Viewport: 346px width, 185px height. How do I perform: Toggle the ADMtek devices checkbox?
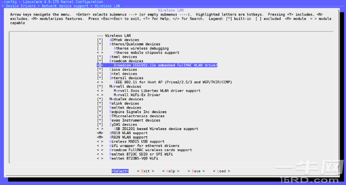[x=100, y=40]
